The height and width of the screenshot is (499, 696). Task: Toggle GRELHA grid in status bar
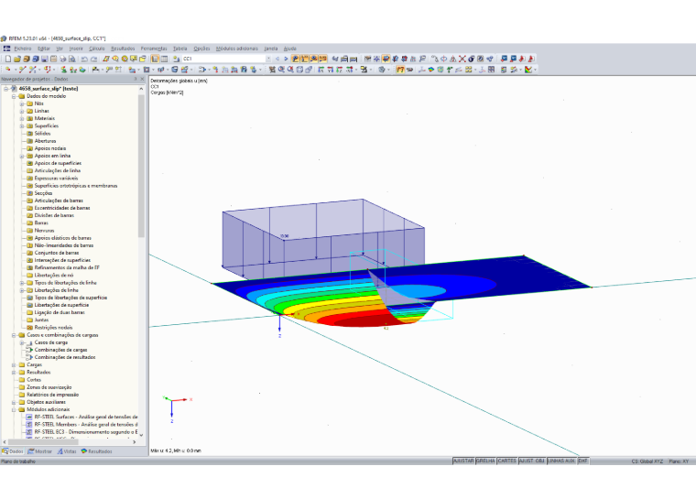(x=485, y=461)
